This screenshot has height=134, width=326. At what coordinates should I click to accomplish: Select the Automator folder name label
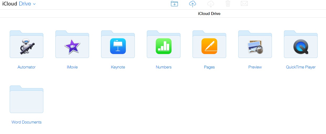(x=27, y=67)
